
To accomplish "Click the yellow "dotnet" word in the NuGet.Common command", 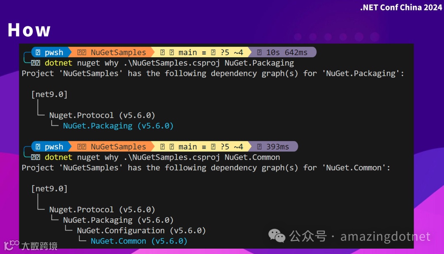I will click(x=58, y=157).
